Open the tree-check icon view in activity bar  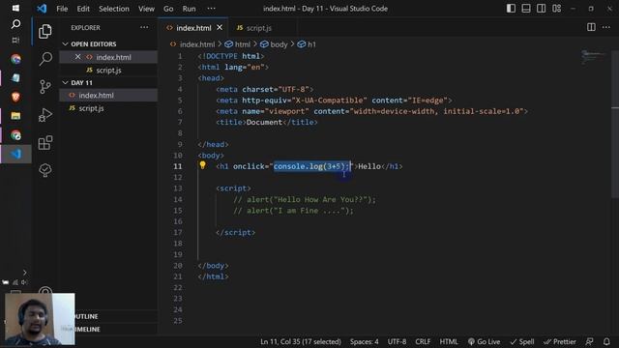pyautogui.click(x=45, y=170)
